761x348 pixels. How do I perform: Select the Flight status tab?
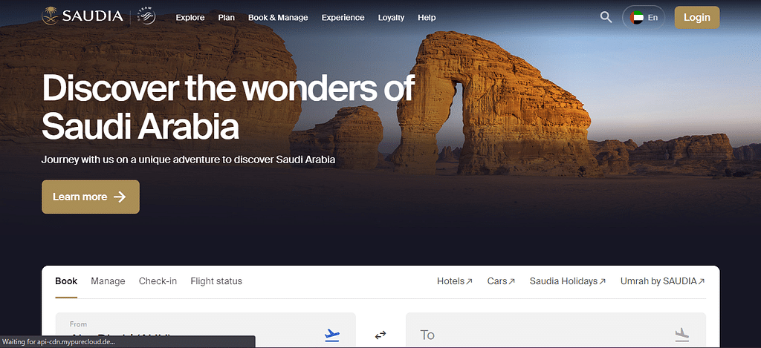click(216, 281)
